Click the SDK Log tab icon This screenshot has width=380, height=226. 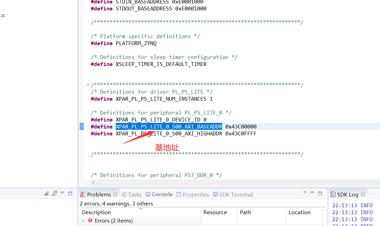[x=333, y=194]
